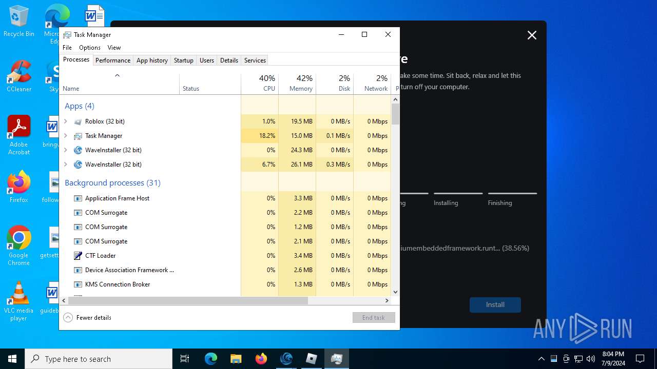Switch to the Details tab
Image resolution: width=657 pixels, height=369 pixels.
(229, 60)
